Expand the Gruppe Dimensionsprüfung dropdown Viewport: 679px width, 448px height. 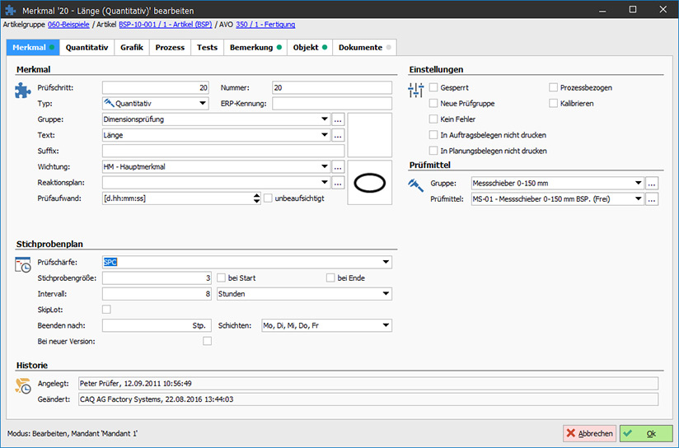coord(325,119)
